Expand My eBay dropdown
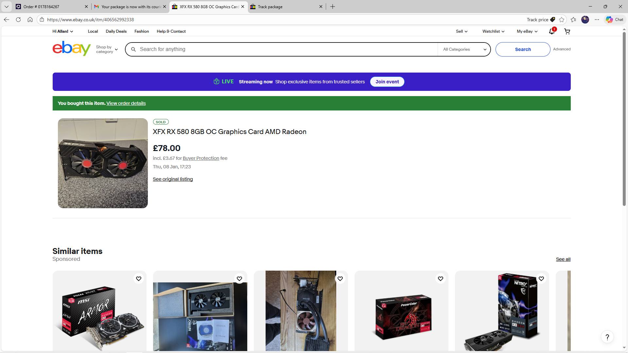628x353 pixels. tap(527, 31)
